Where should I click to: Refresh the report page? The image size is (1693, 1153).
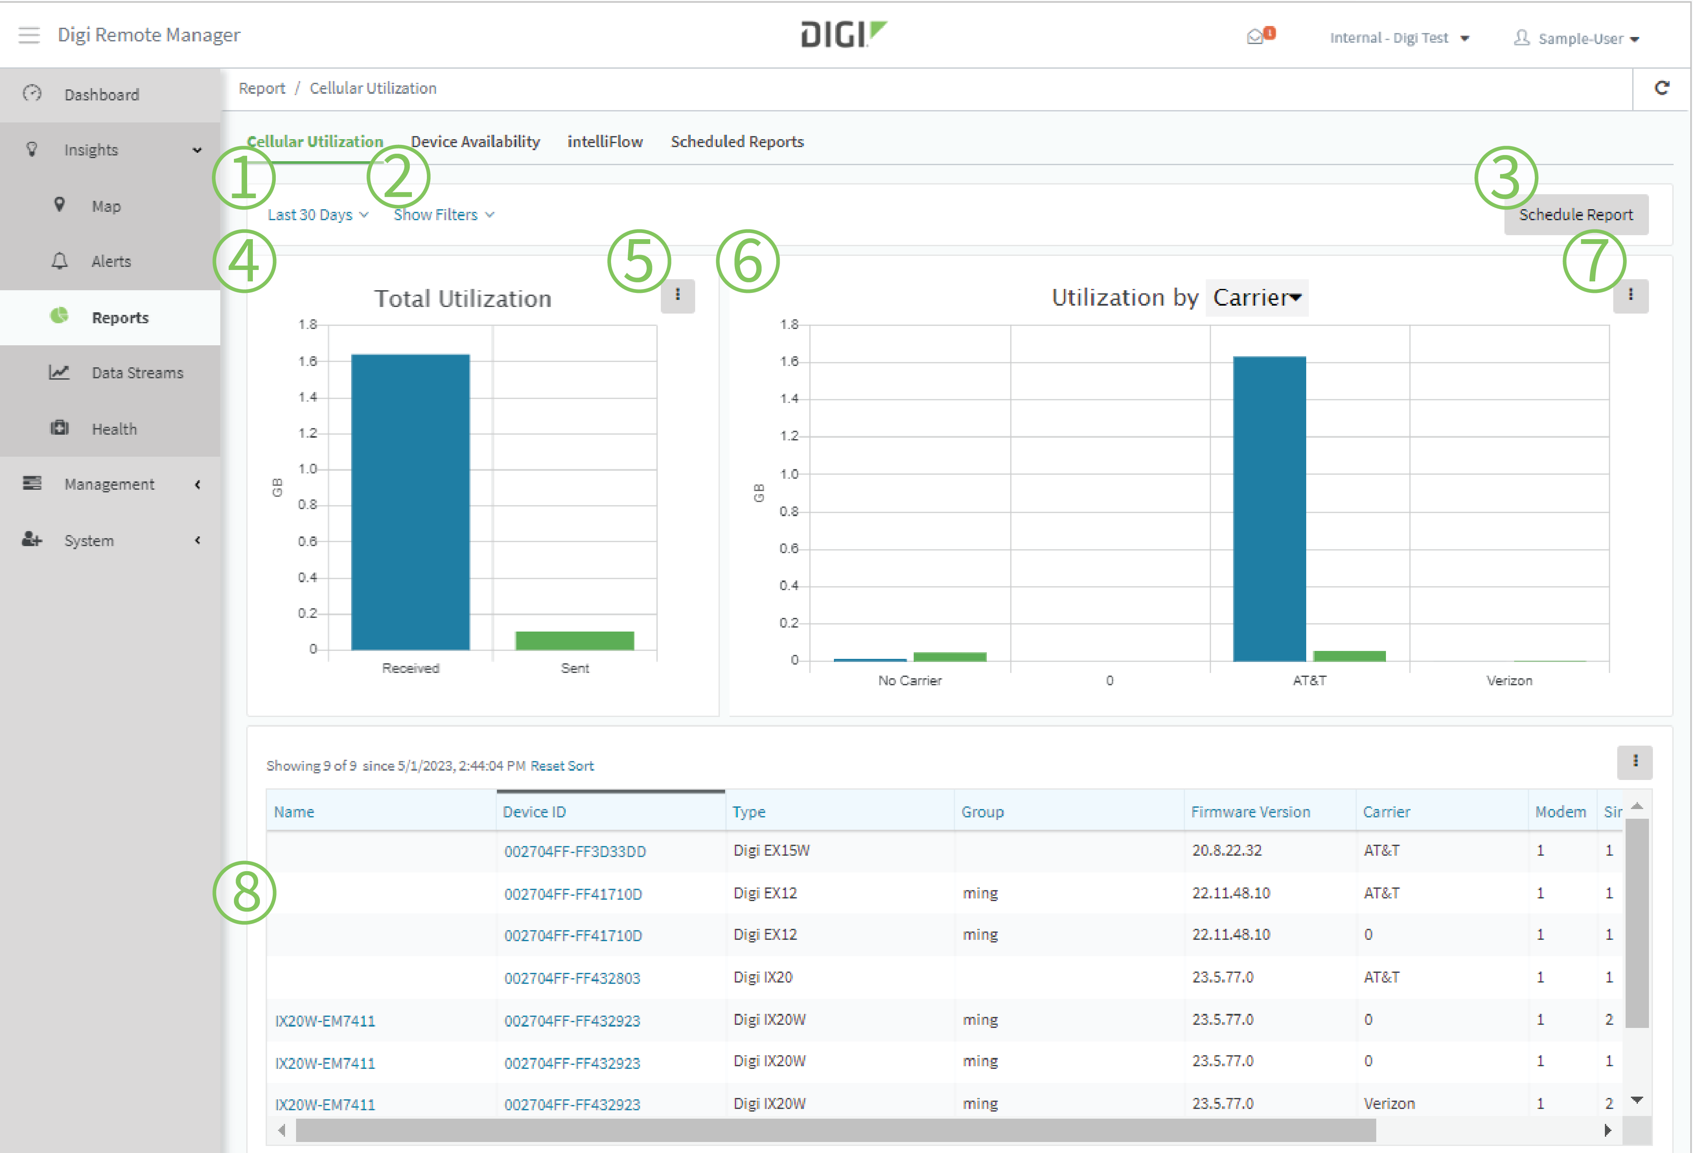tap(1662, 88)
